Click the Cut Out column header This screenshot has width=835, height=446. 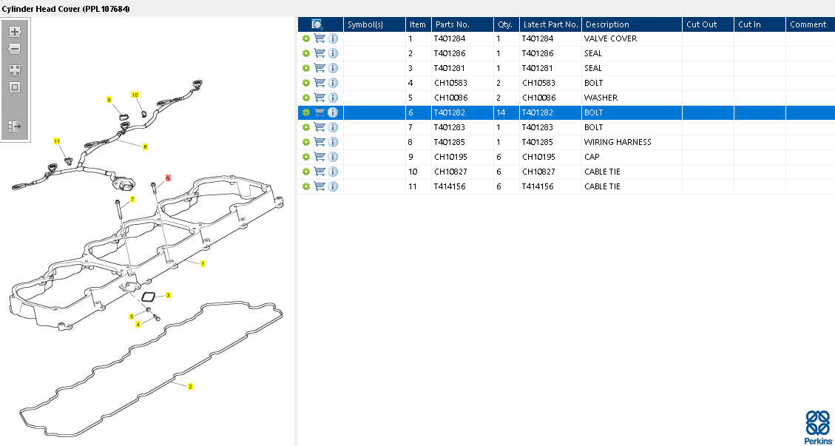tap(709, 24)
